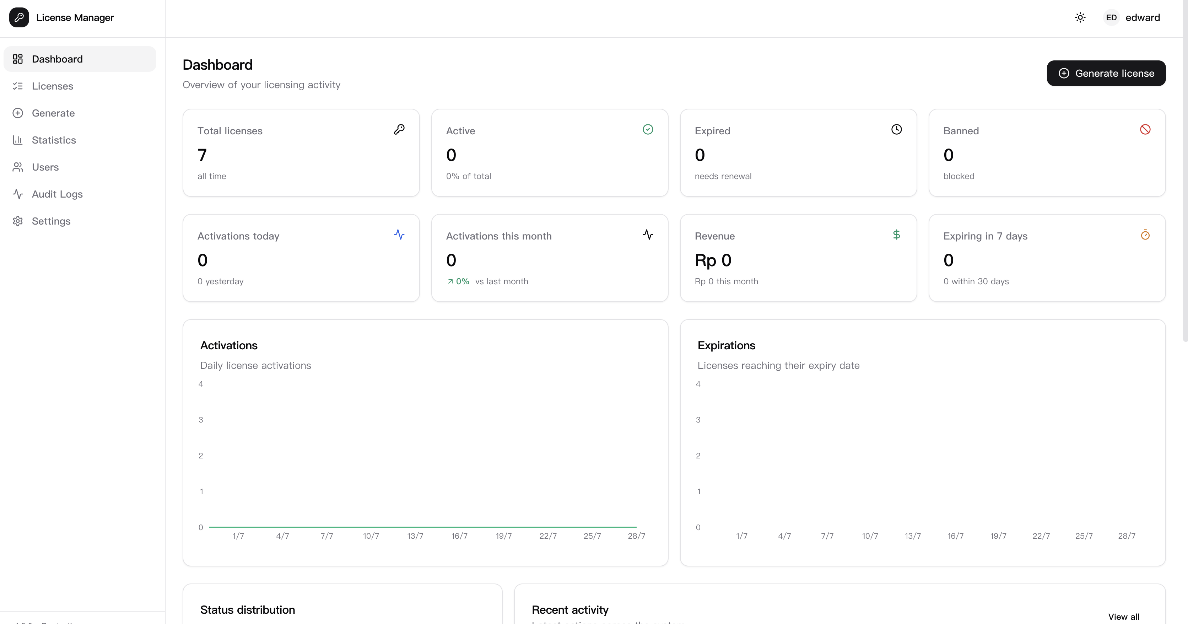Click the green up-right trend arrow
The image size is (1188, 624).
pyautogui.click(x=450, y=281)
